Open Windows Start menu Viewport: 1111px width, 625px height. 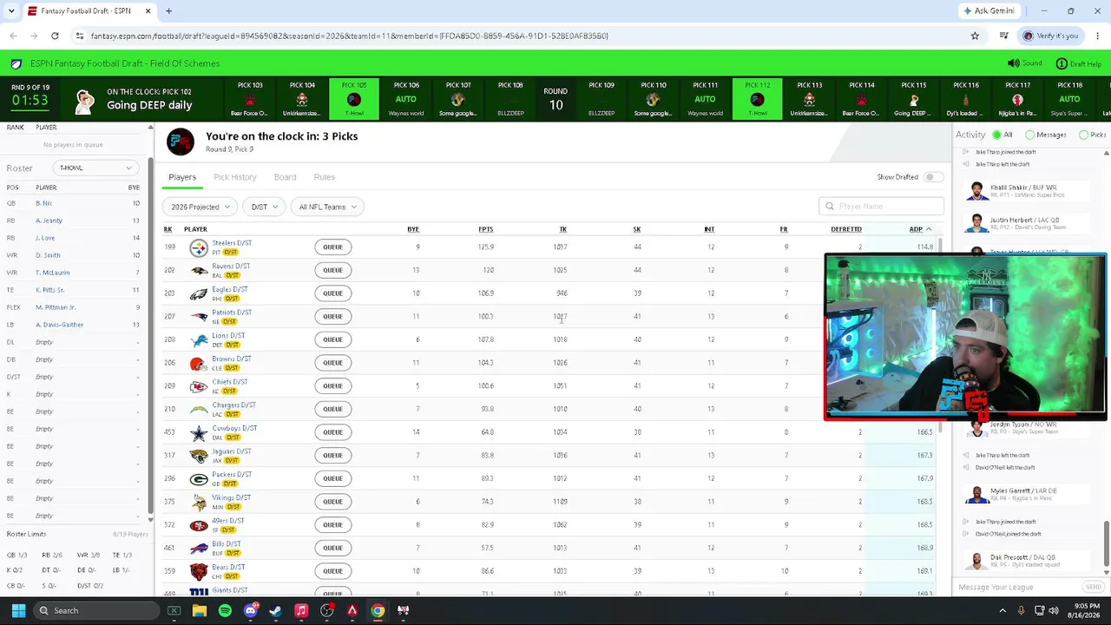click(18, 610)
